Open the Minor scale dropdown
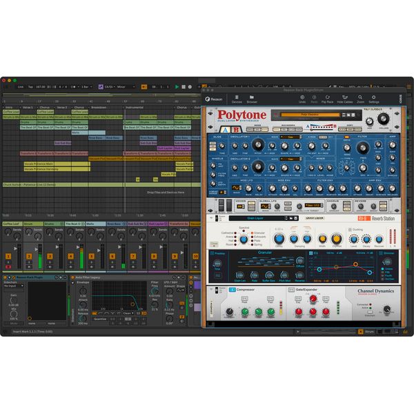The width and height of the screenshot is (414, 414). 126,87
